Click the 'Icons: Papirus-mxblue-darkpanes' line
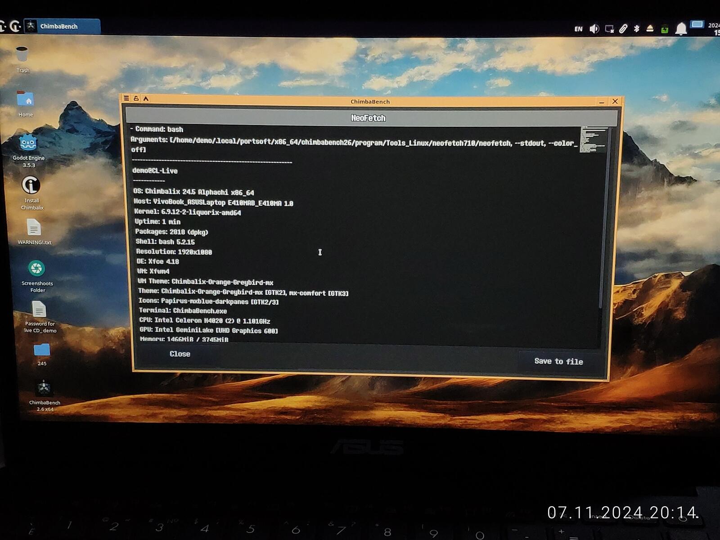This screenshot has width=720, height=540. (208, 301)
